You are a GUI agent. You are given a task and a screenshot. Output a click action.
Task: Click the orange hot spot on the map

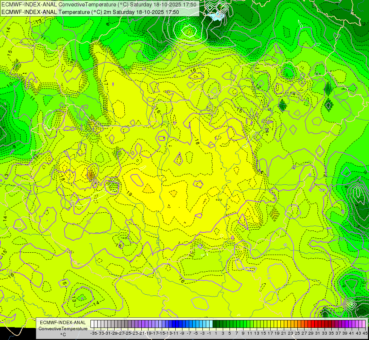(x=91, y=175)
